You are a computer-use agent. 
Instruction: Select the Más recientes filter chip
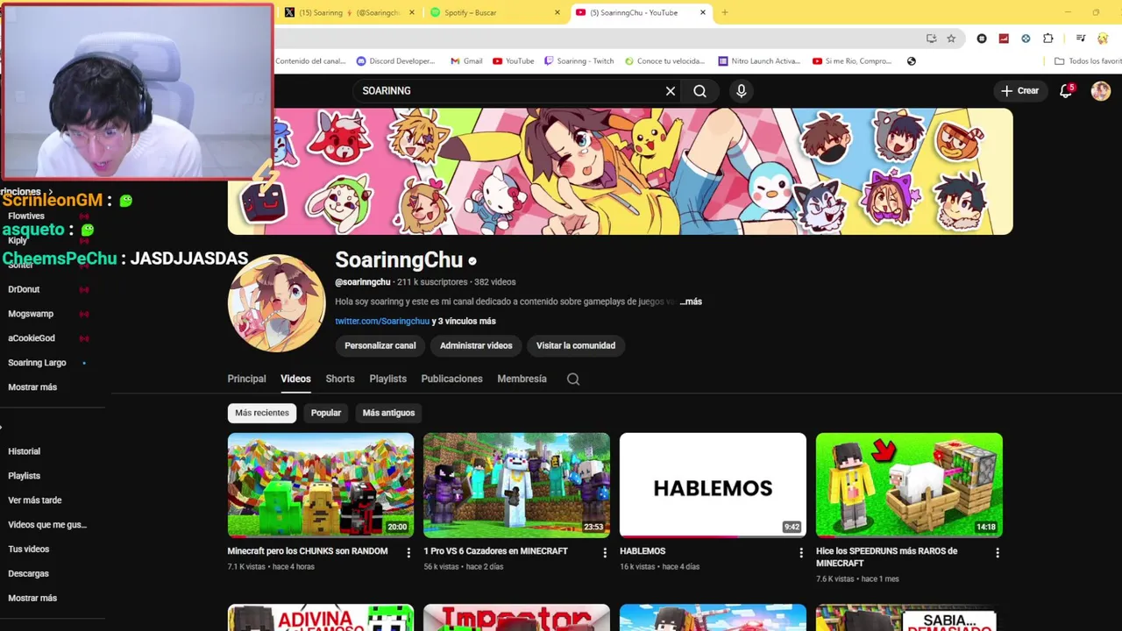(x=261, y=413)
